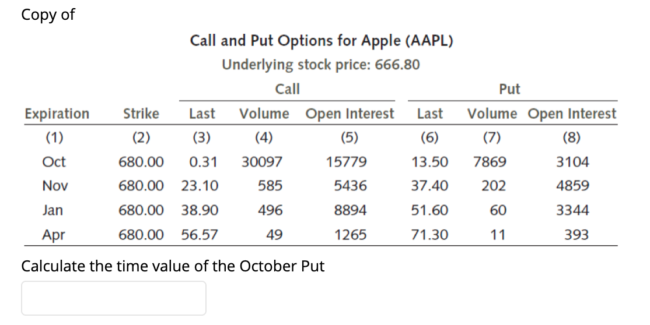This screenshot has width=650, height=325.
Task: Click the April put open interest 393
Action: pos(576,235)
